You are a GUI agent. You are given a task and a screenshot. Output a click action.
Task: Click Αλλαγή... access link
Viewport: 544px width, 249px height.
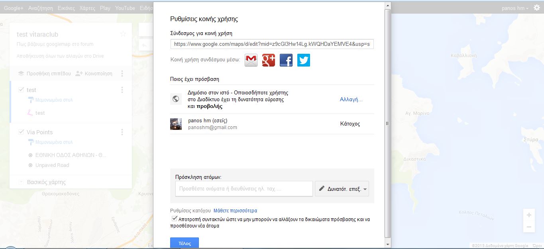click(x=351, y=100)
